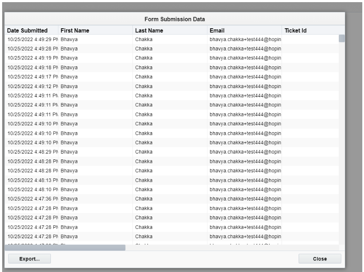Click the horizontal scrollbar thumb
This screenshot has height=272, width=364.
(x=65, y=248)
